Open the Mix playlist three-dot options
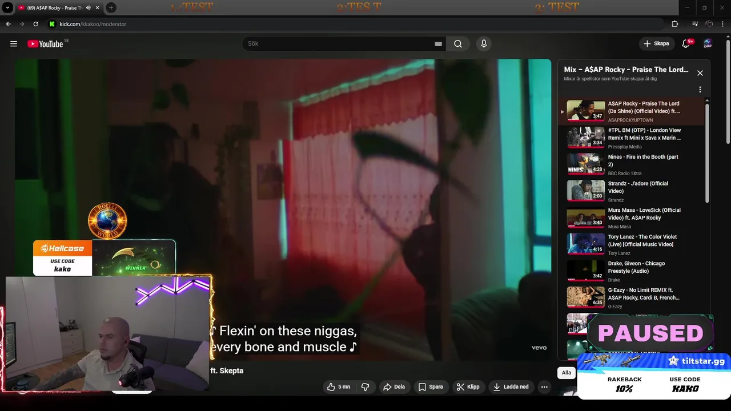The width and height of the screenshot is (731, 411). (700, 90)
